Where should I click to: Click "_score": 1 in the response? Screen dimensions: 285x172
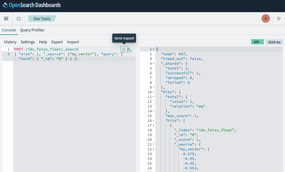(x=187, y=140)
